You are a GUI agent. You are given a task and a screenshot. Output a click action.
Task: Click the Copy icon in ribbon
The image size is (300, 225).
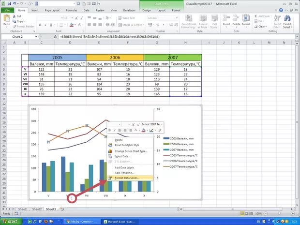point(14,21)
